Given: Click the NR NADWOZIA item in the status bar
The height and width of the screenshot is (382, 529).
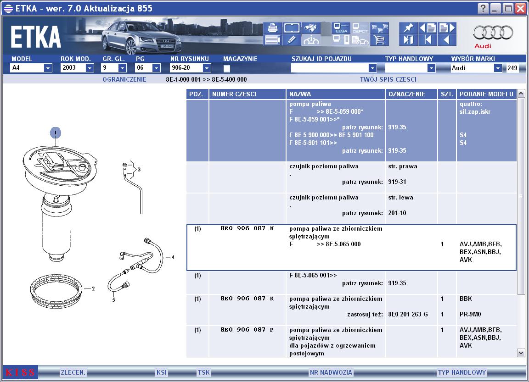Looking at the screenshot, I should tap(331, 372).
